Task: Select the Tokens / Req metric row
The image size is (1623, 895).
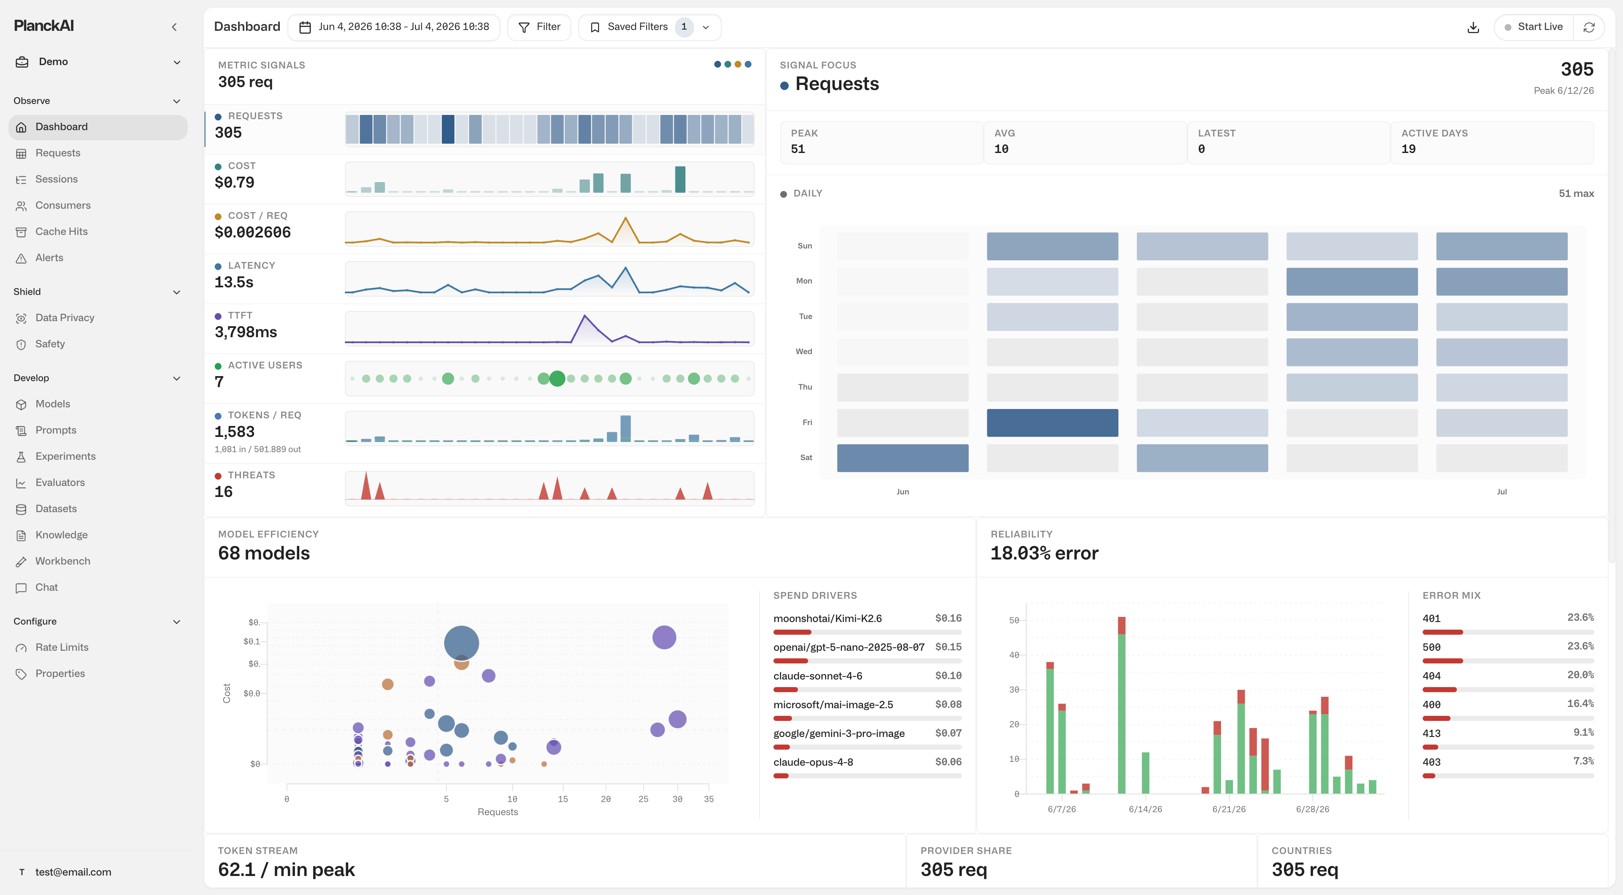Action: coord(484,433)
